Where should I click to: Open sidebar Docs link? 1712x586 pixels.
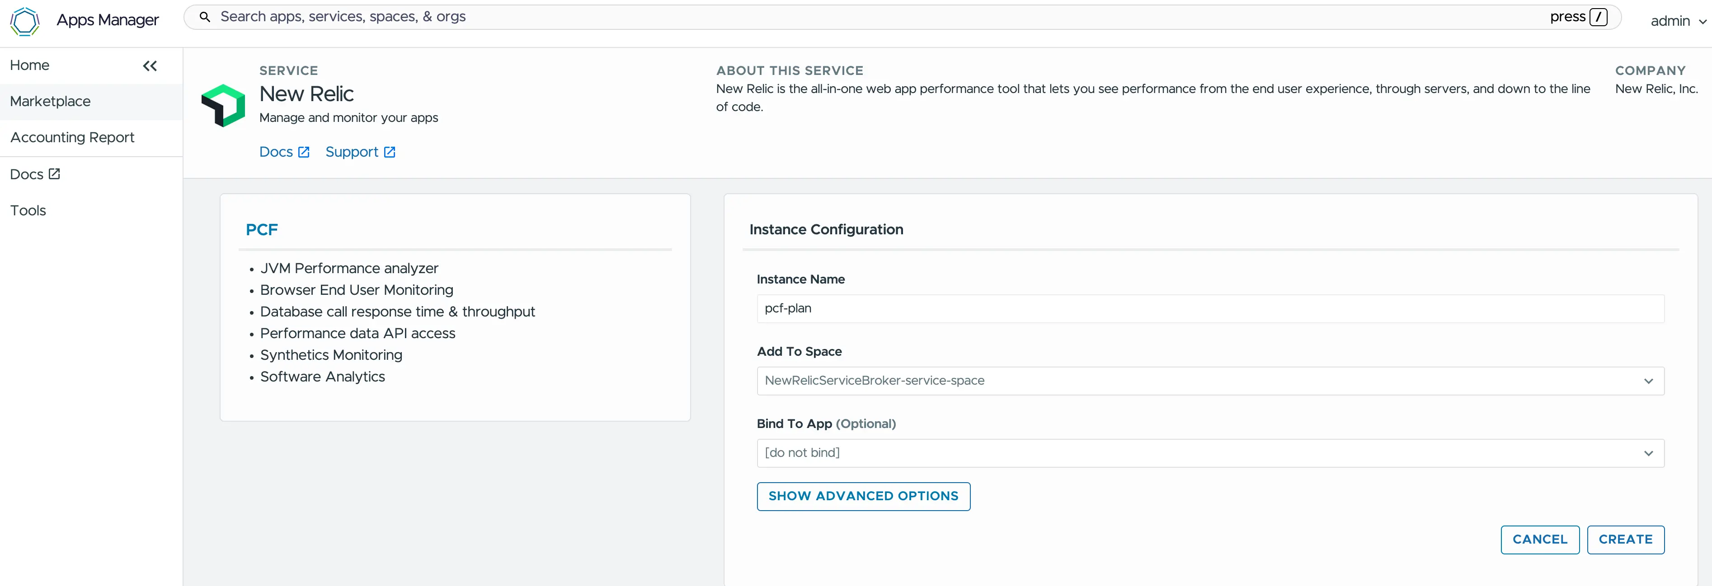click(x=34, y=174)
